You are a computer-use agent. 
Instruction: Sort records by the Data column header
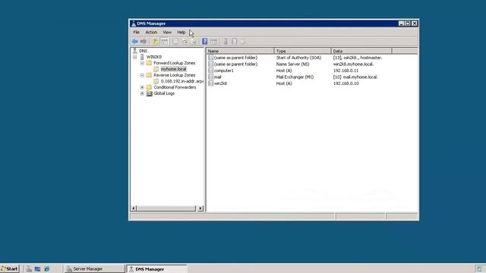click(x=361, y=51)
